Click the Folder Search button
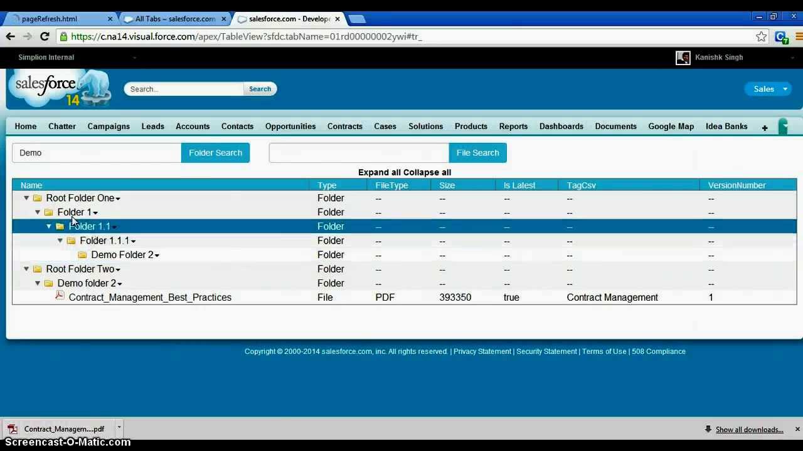Image resolution: width=803 pixels, height=451 pixels. [215, 153]
